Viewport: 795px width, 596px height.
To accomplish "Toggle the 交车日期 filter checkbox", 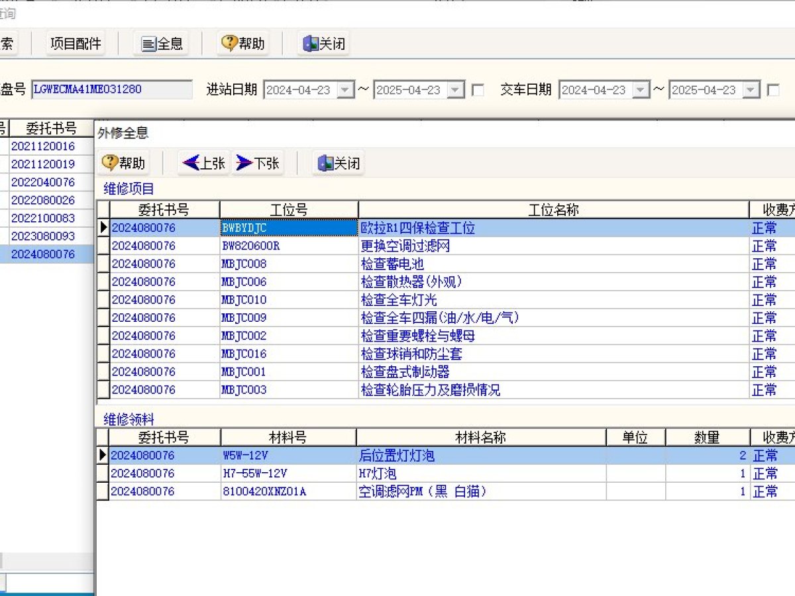I will [x=772, y=90].
